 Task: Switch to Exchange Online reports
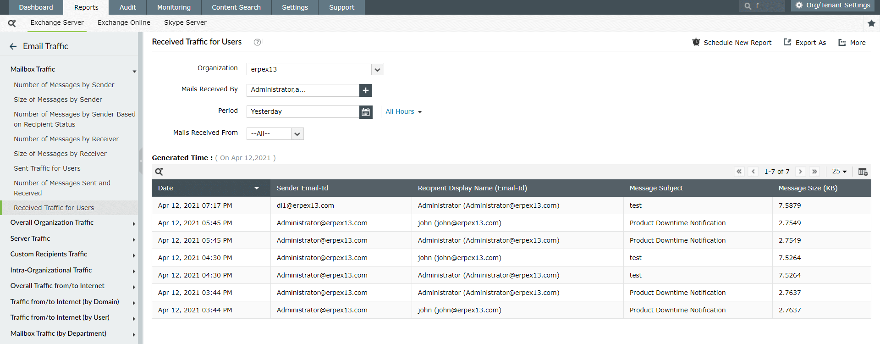124,22
